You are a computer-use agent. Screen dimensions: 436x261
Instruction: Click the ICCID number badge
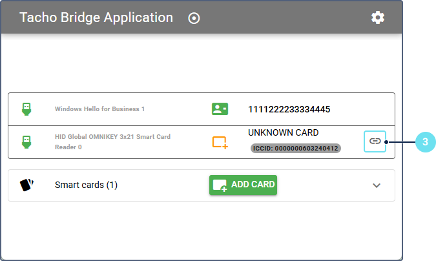pyautogui.click(x=295, y=149)
